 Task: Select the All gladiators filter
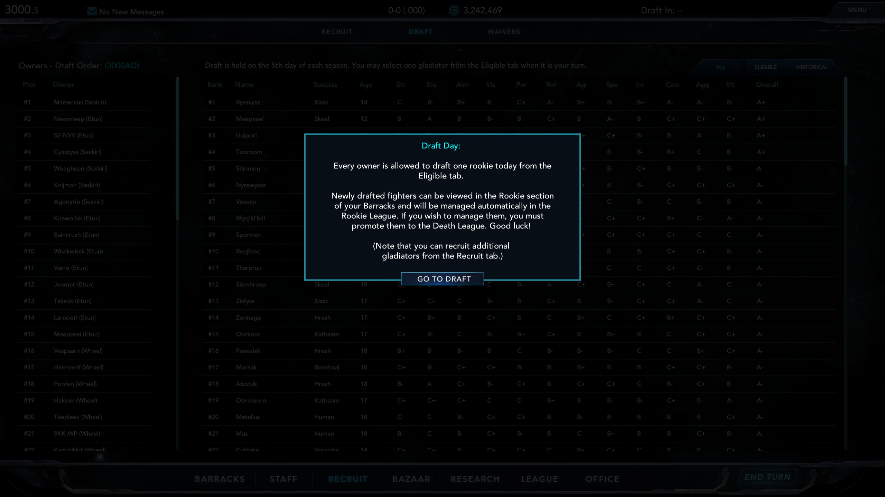[x=720, y=67]
